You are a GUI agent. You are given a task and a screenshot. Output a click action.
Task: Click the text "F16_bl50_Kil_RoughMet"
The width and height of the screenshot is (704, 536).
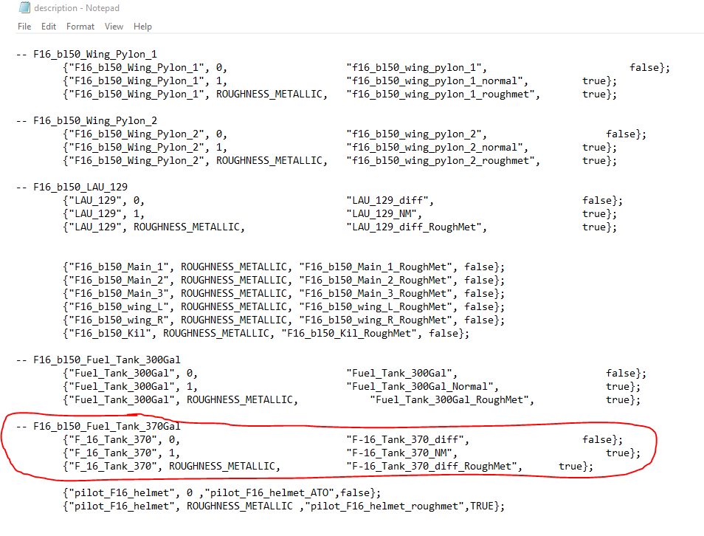tap(349, 334)
